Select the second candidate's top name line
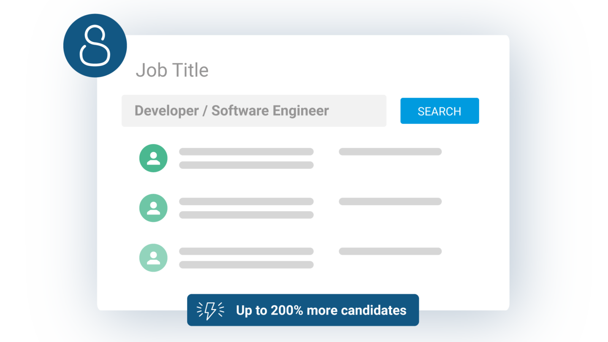Viewport: 608px width, 342px height. (x=246, y=201)
